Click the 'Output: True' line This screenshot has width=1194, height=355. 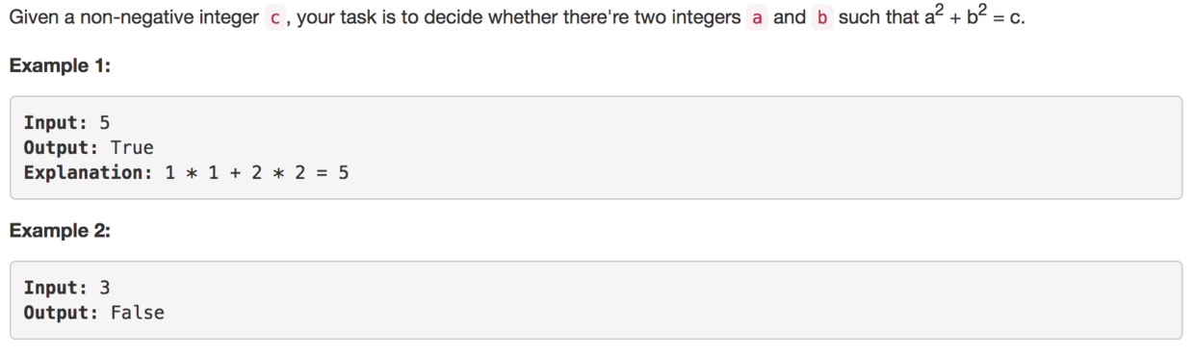click(x=89, y=147)
